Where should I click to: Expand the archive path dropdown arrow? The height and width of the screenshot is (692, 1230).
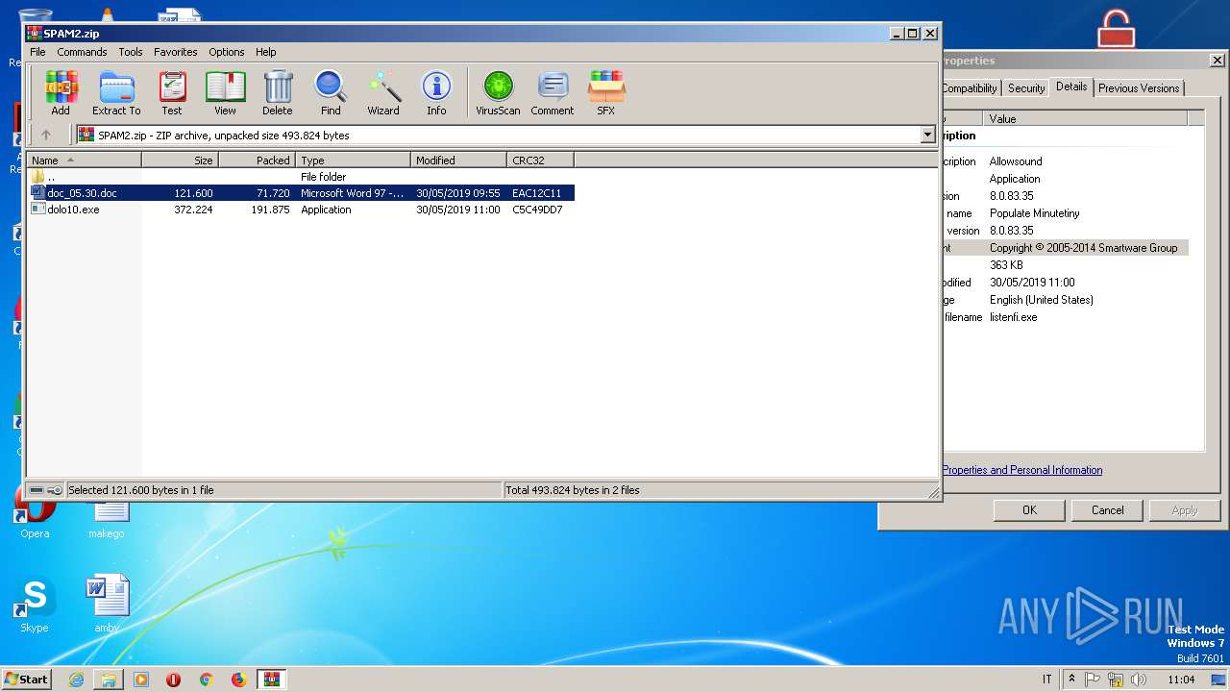pyautogui.click(x=927, y=136)
